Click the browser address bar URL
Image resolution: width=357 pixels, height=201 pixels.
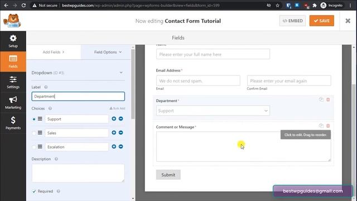[x=141, y=5]
